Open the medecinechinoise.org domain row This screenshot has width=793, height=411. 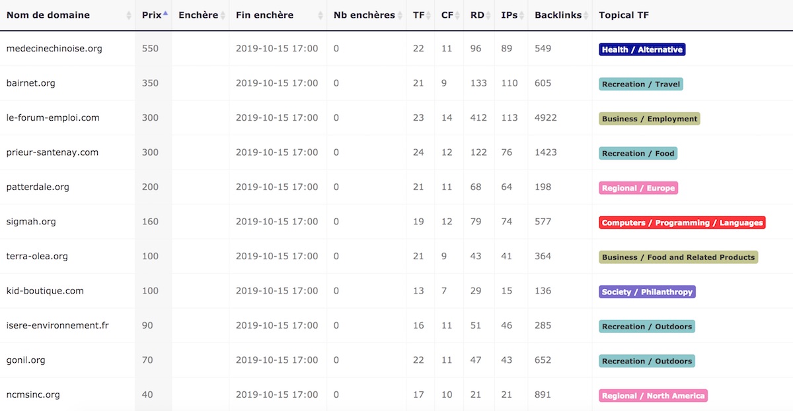(54, 49)
